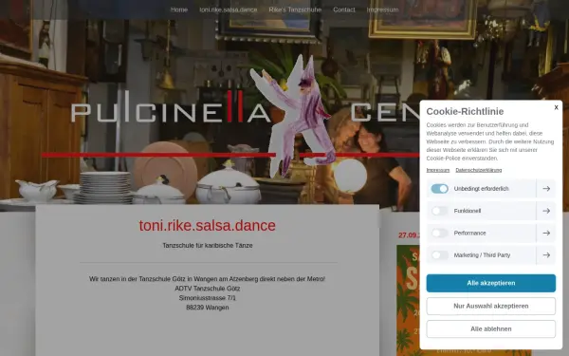Open Datenschutzerklärung link in cookie dialog
This screenshot has width=569, height=356.
click(x=479, y=170)
